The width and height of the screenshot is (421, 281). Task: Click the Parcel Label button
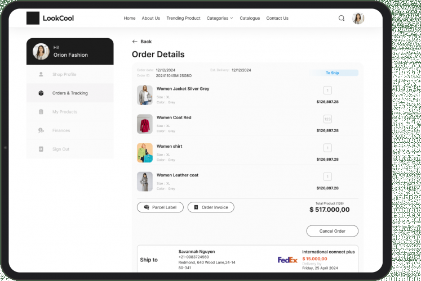tap(160, 207)
